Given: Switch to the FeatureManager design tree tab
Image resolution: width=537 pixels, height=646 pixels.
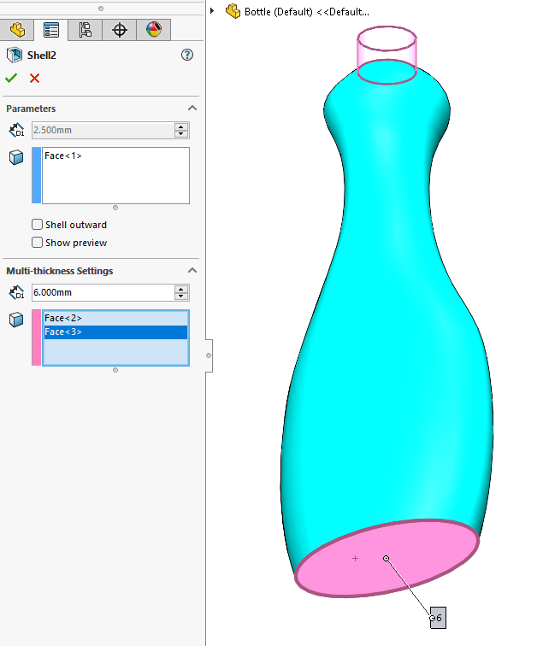Looking at the screenshot, I should coord(17,30).
